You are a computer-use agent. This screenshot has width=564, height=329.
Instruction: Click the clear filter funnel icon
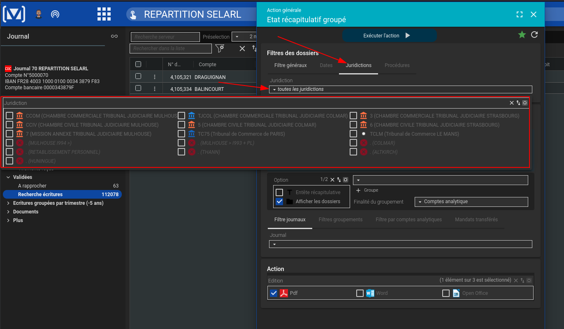(220, 49)
